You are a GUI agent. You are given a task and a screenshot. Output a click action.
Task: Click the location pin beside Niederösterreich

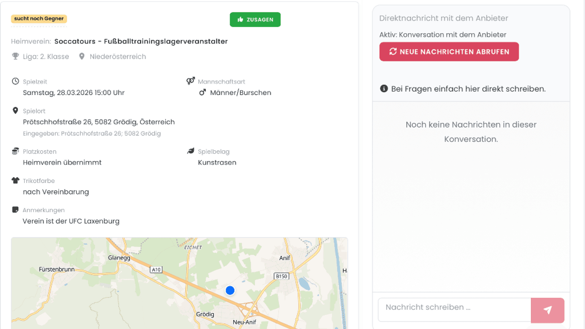(x=82, y=56)
